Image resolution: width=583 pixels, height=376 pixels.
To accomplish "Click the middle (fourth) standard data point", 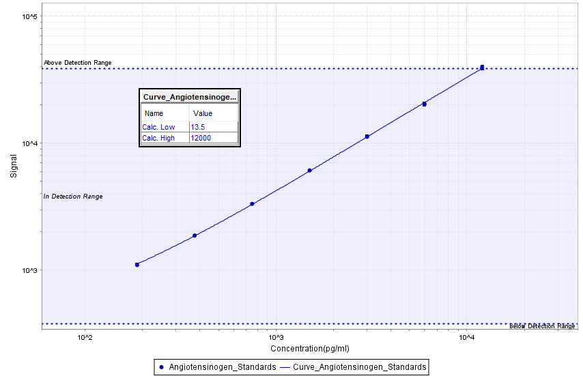I will (309, 171).
